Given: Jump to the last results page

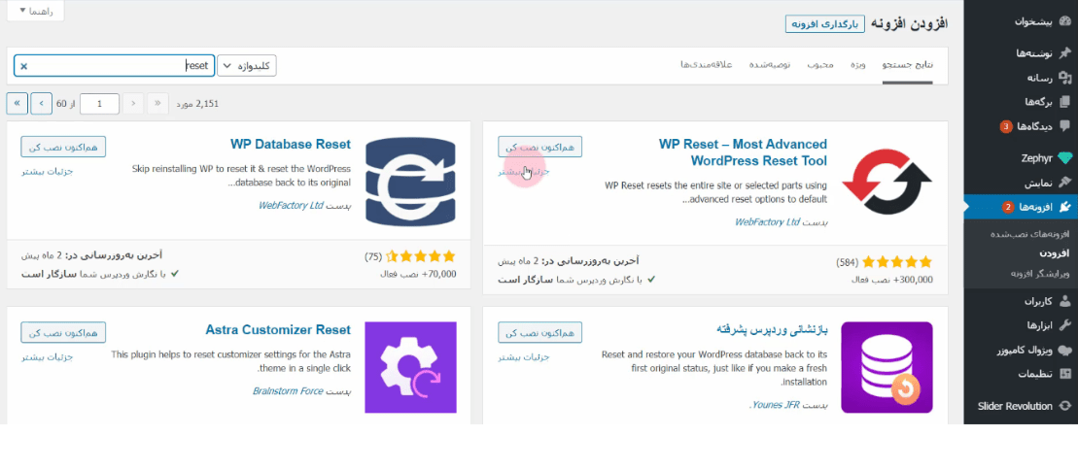Looking at the screenshot, I should tap(17, 103).
